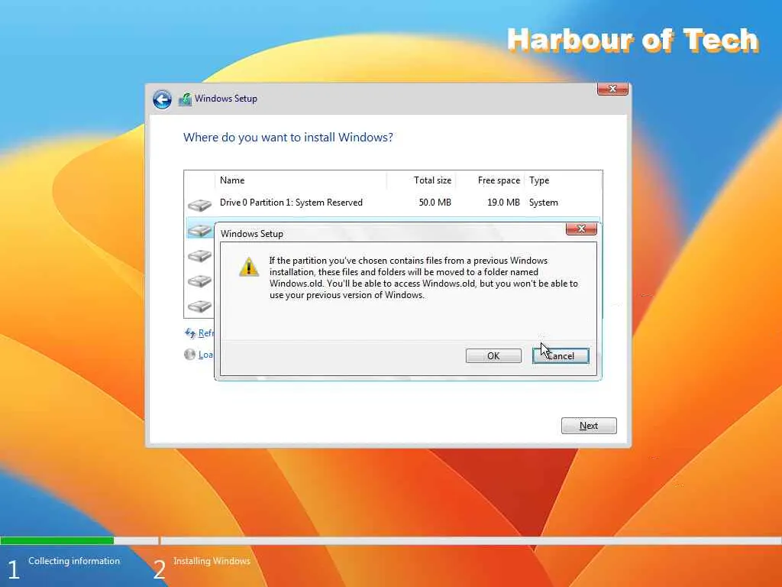Click the '19.0 MB' free space cell

click(503, 203)
